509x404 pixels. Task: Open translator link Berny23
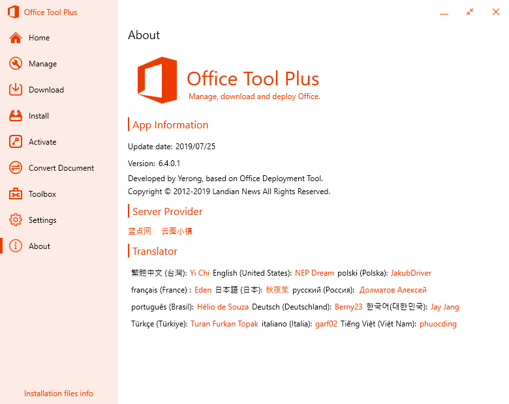(348, 307)
